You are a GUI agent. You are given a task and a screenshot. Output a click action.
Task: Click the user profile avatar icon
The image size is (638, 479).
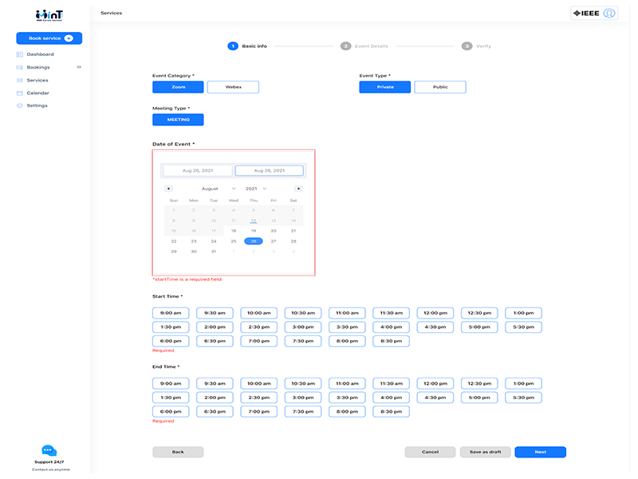(609, 13)
